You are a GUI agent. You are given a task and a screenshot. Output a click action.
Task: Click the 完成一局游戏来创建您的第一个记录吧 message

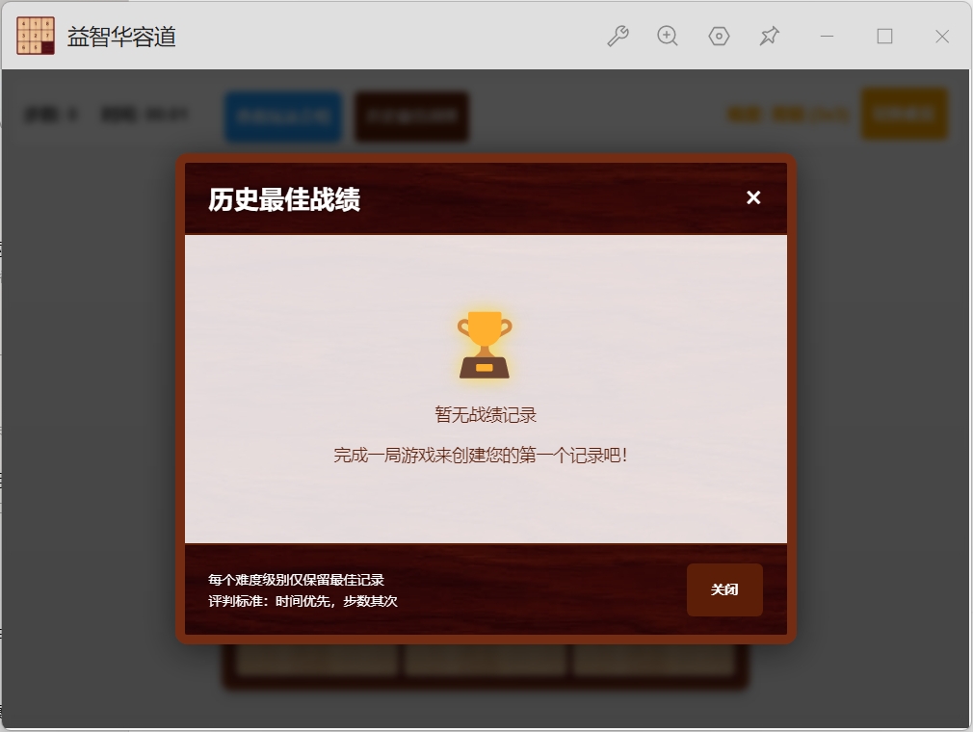(x=481, y=456)
